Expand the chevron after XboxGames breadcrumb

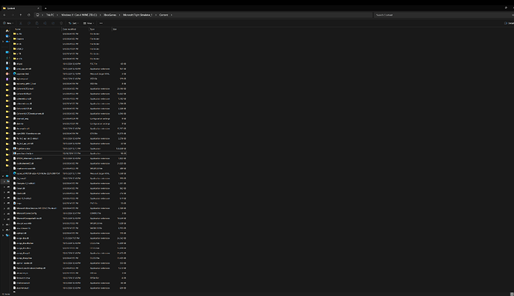coord(120,15)
